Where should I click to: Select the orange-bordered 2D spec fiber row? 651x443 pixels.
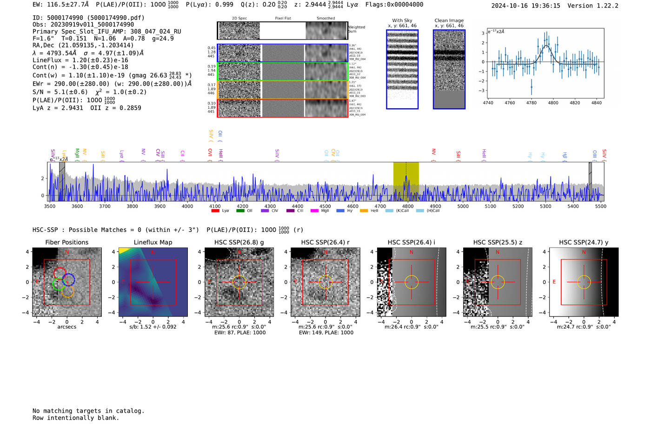(x=282, y=90)
